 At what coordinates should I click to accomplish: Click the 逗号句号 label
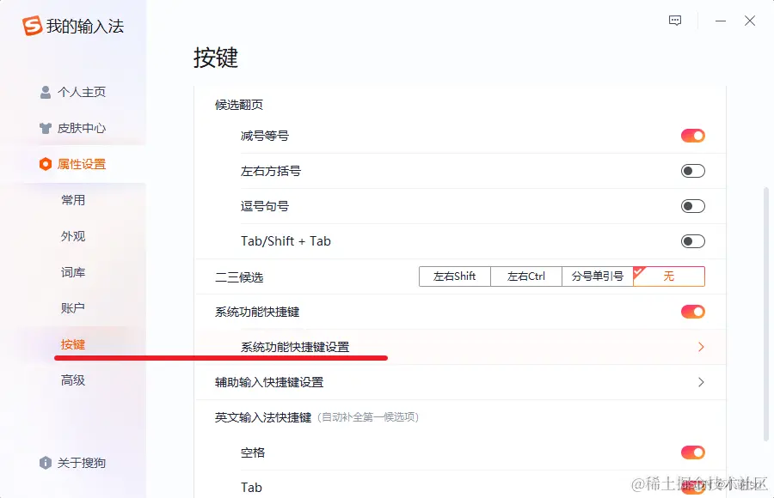pyautogui.click(x=265, y=206)
